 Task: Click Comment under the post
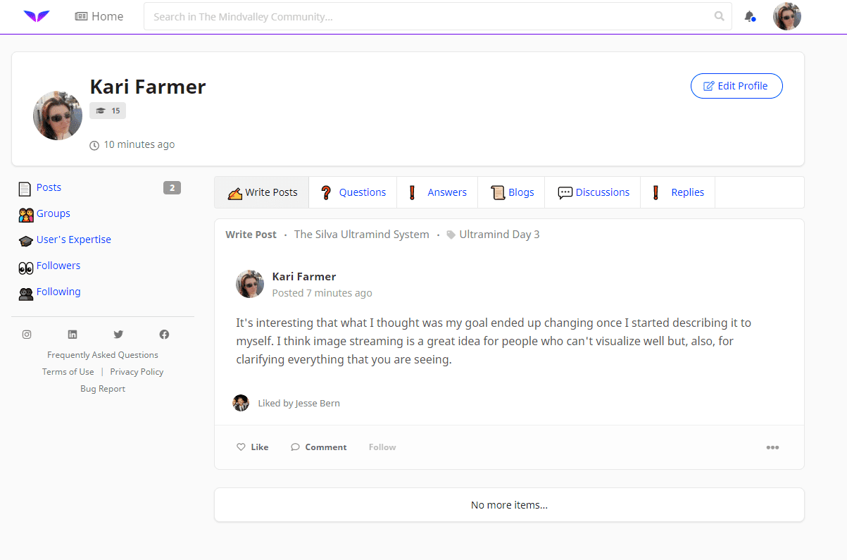tap(318, 447)
